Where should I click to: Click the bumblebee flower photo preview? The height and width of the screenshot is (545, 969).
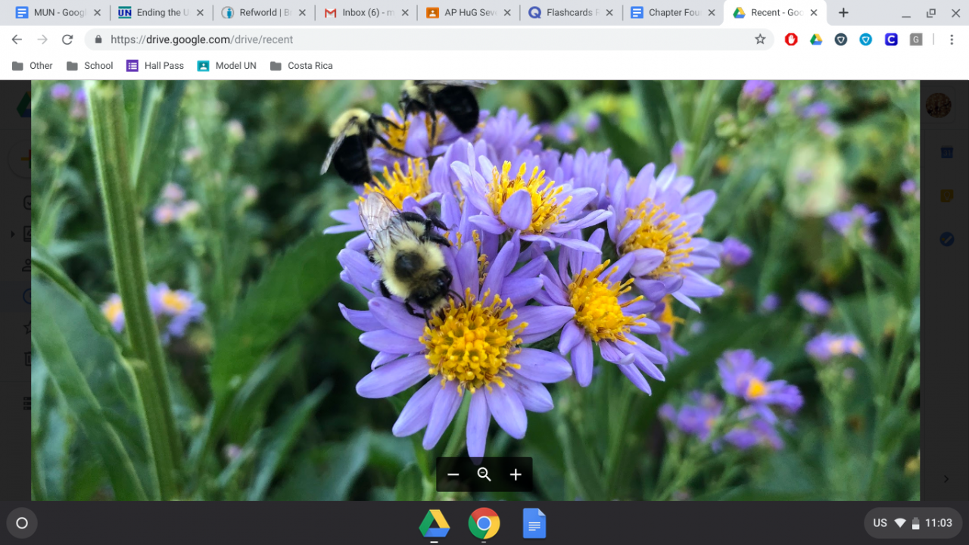click(x=475, y=290)
